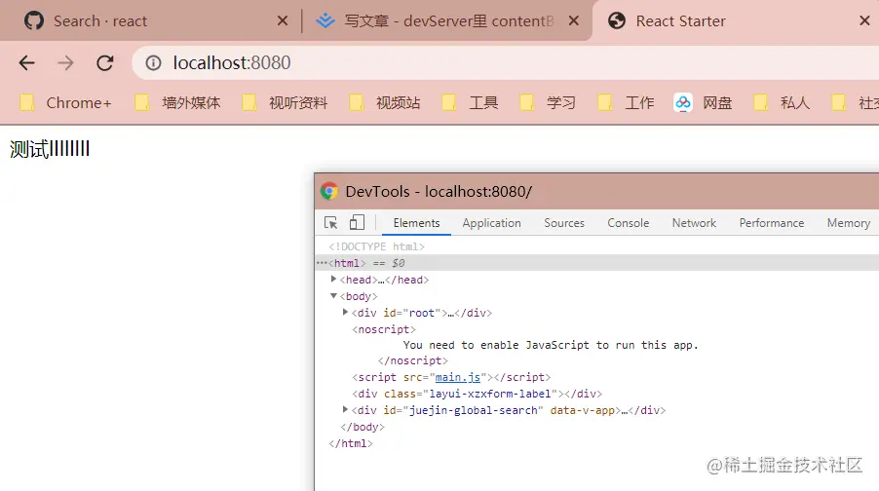Open the 网盘 bookmark
The image size is (879, 491).
[703, 103]
